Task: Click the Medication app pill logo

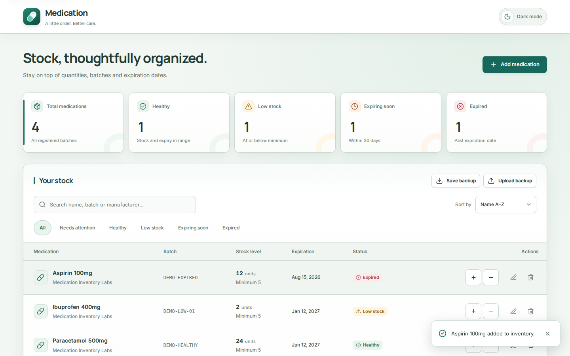Action: pyautogui.click(x=32, y=17)
